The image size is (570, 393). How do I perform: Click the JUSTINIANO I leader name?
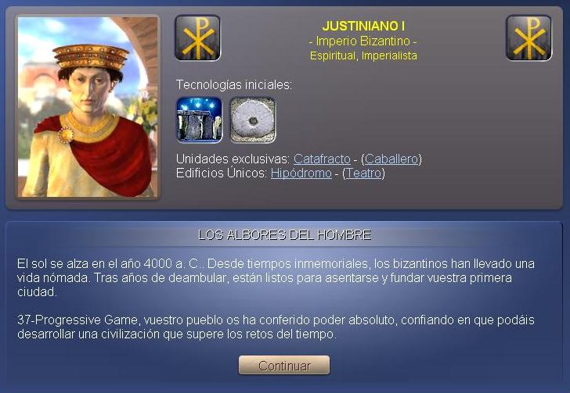pos(363,26)
